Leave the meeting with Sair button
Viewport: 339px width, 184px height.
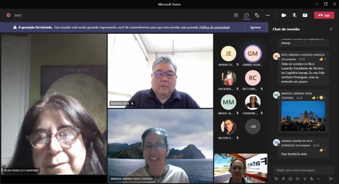324,15
